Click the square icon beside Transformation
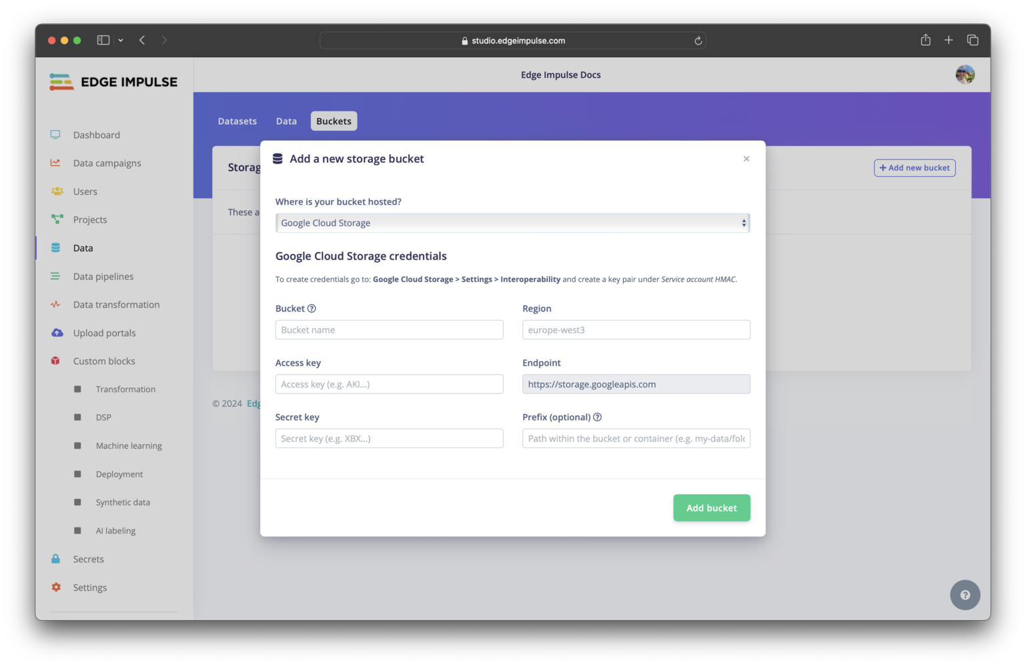The width and height of the screenshot is (1026, 667). click(77, 389)
